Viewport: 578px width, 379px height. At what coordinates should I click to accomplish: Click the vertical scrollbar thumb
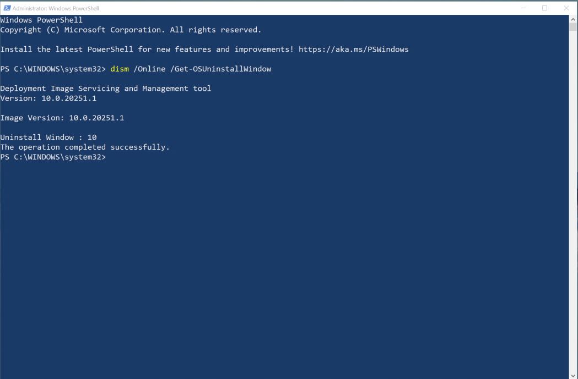573,27
